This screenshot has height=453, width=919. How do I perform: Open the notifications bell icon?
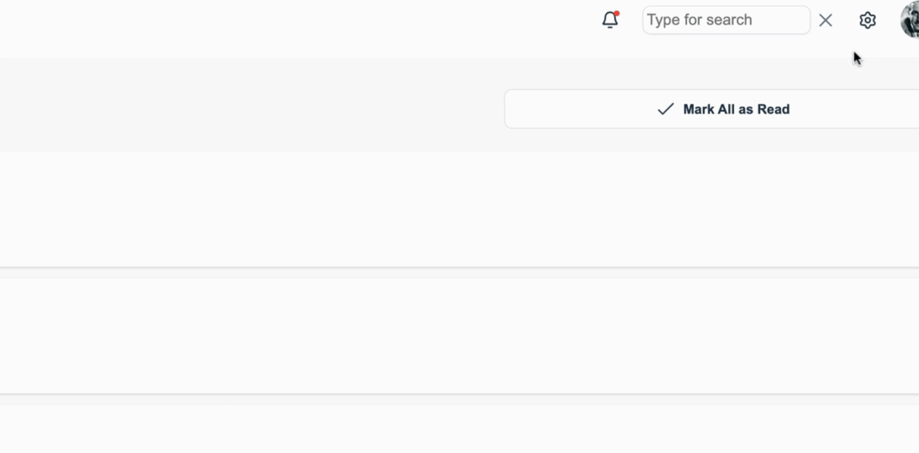pos(610,20)
